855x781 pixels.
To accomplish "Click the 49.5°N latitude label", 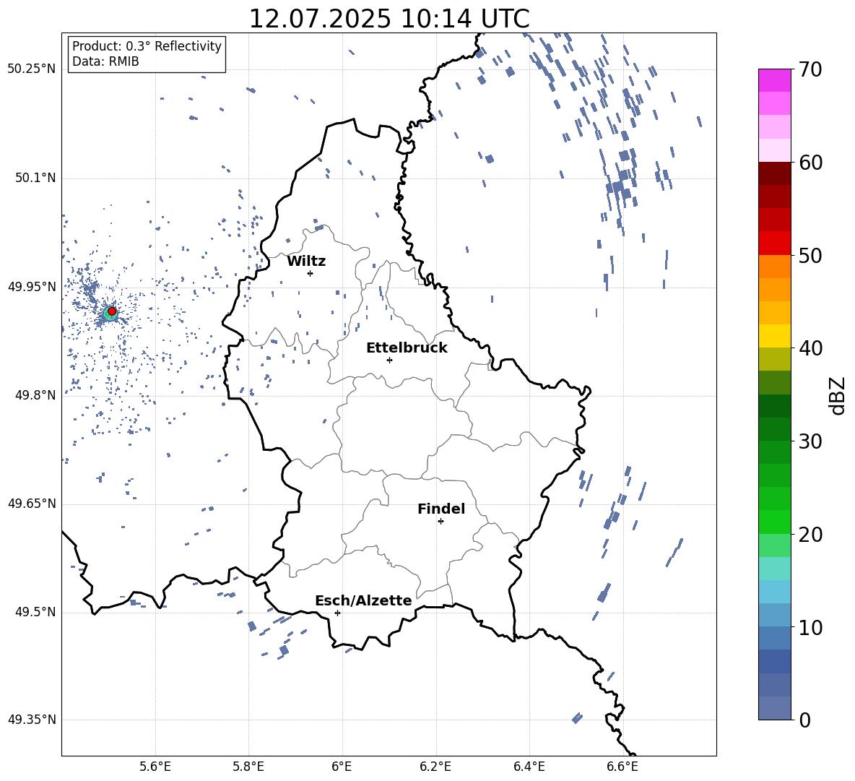I will (35, 612).
